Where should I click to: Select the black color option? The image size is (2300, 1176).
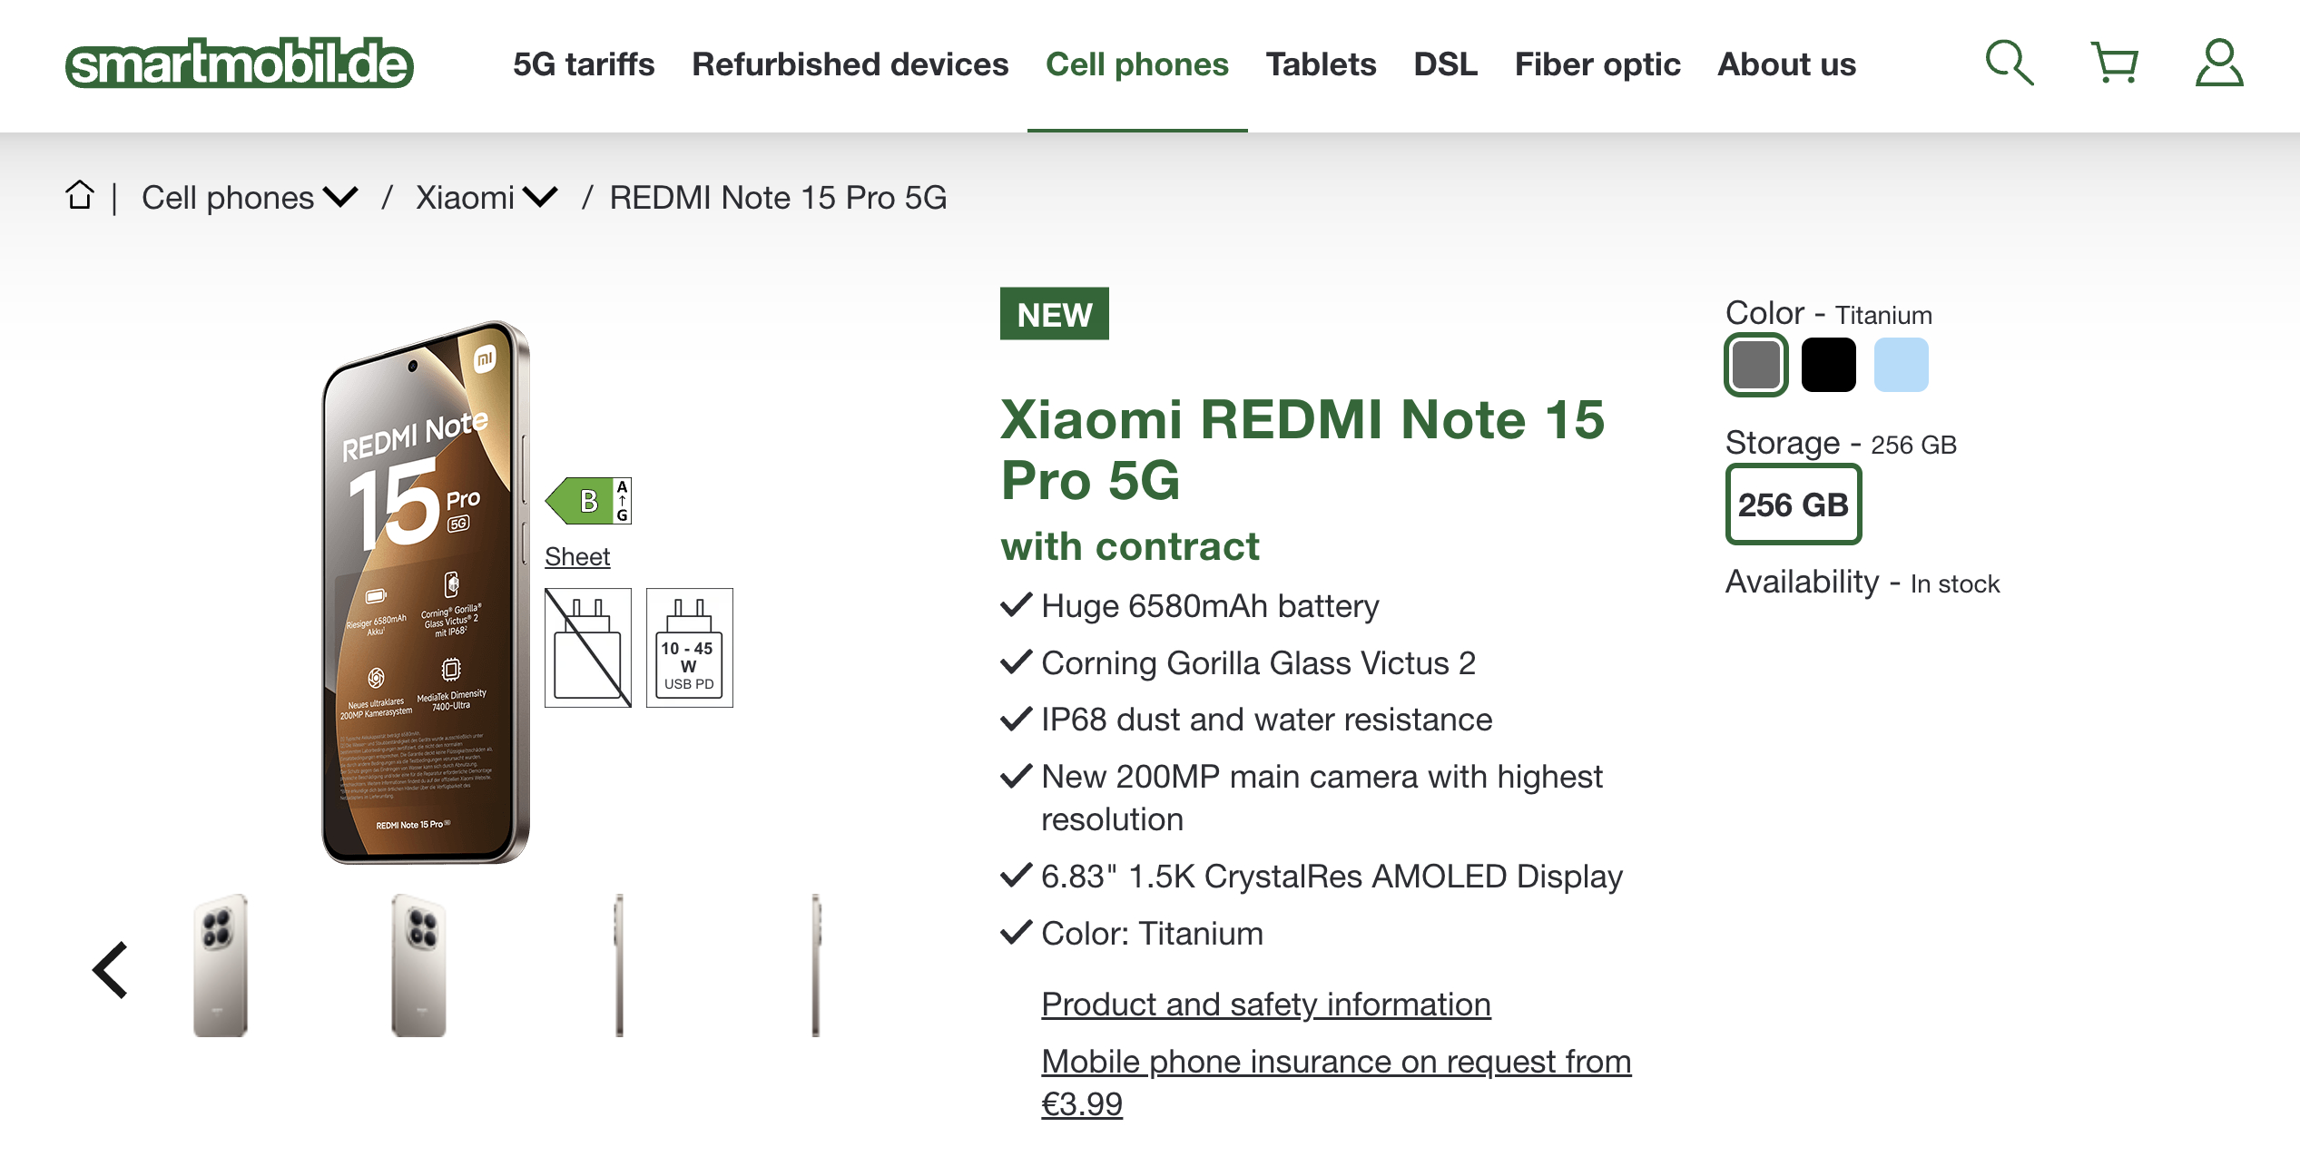pos(1828,365)
